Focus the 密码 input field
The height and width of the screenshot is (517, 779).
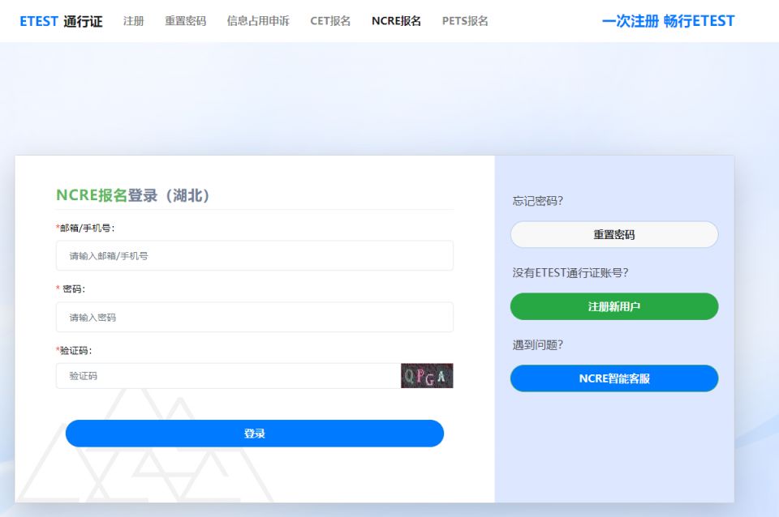tap(254, 317)
